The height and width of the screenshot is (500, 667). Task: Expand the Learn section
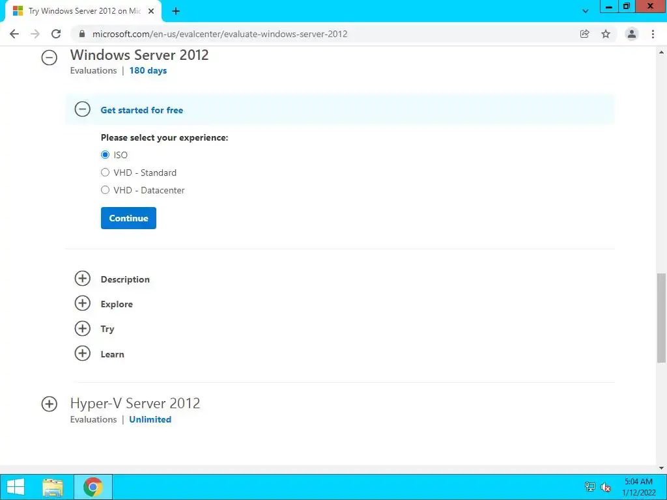pos(83,354)
